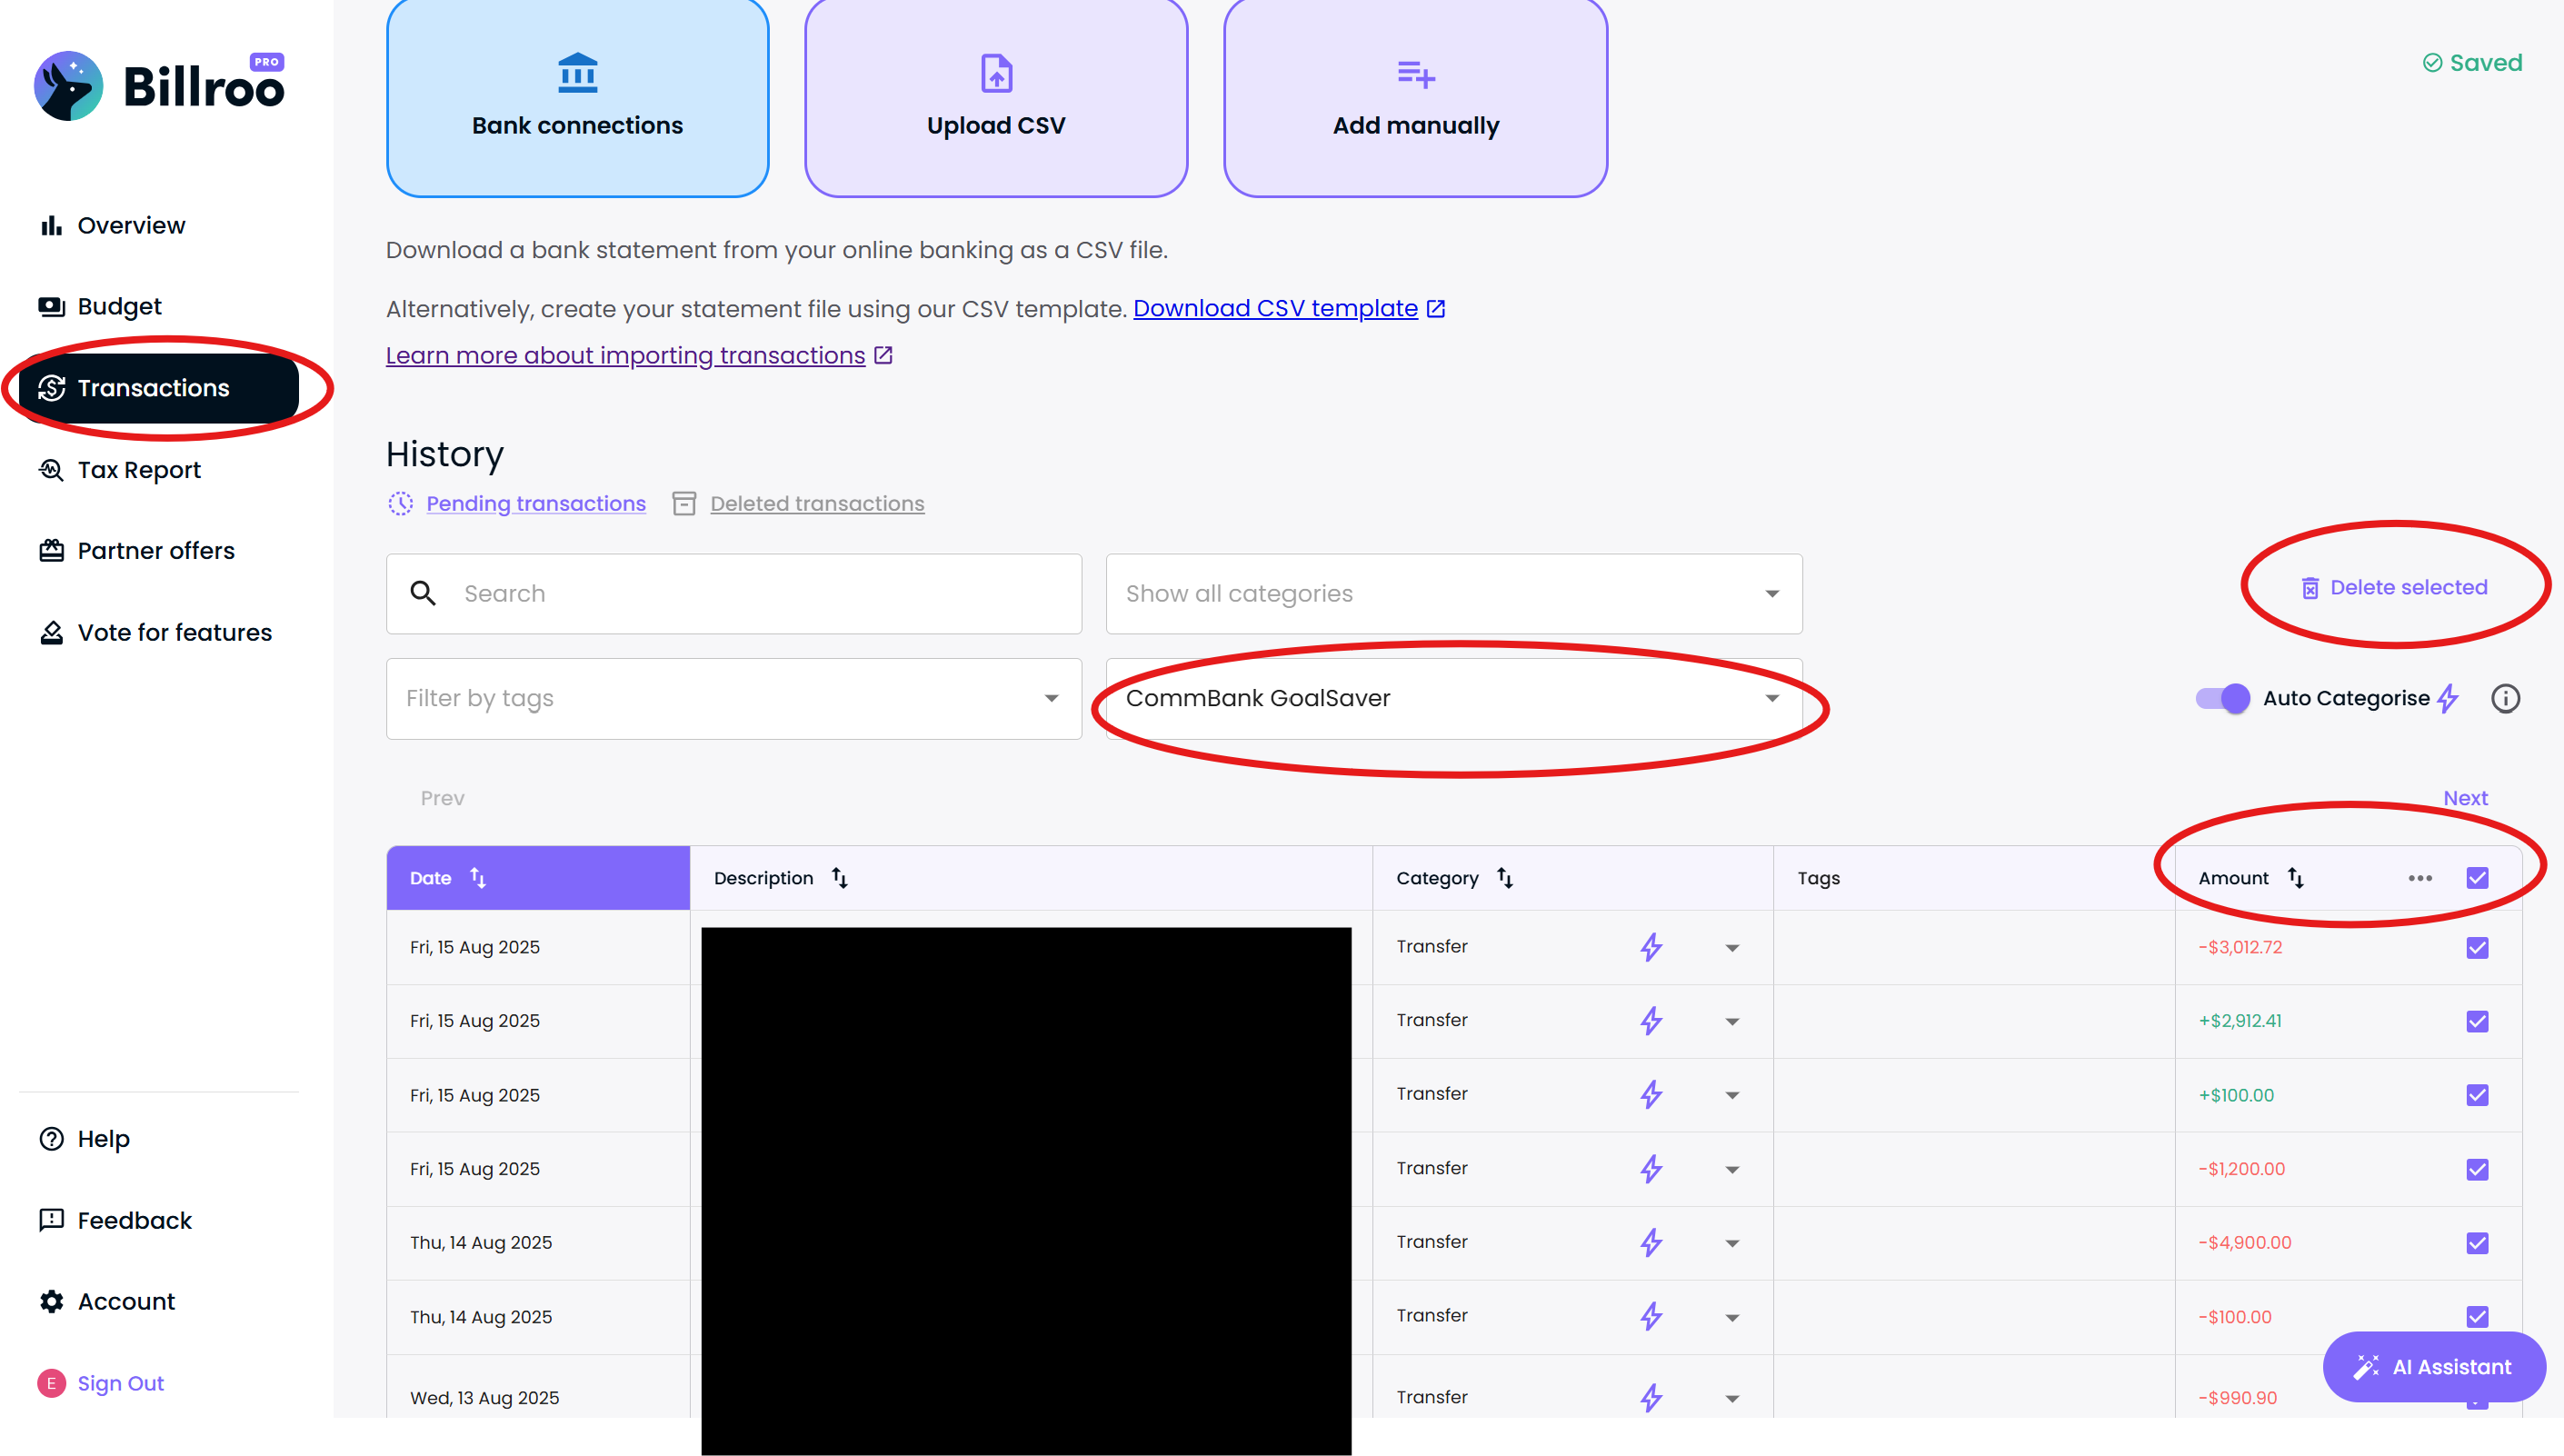Click the Feedback speech bubble icon
2564x1456 pixels.
51,1220
